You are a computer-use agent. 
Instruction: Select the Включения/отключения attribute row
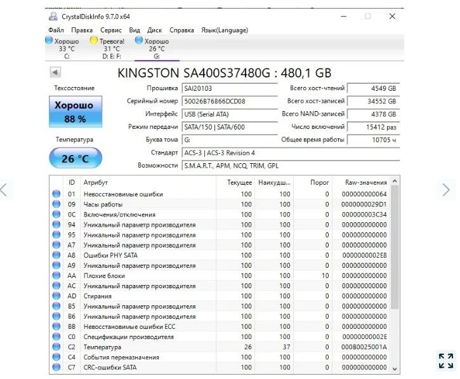pos(220,215)
